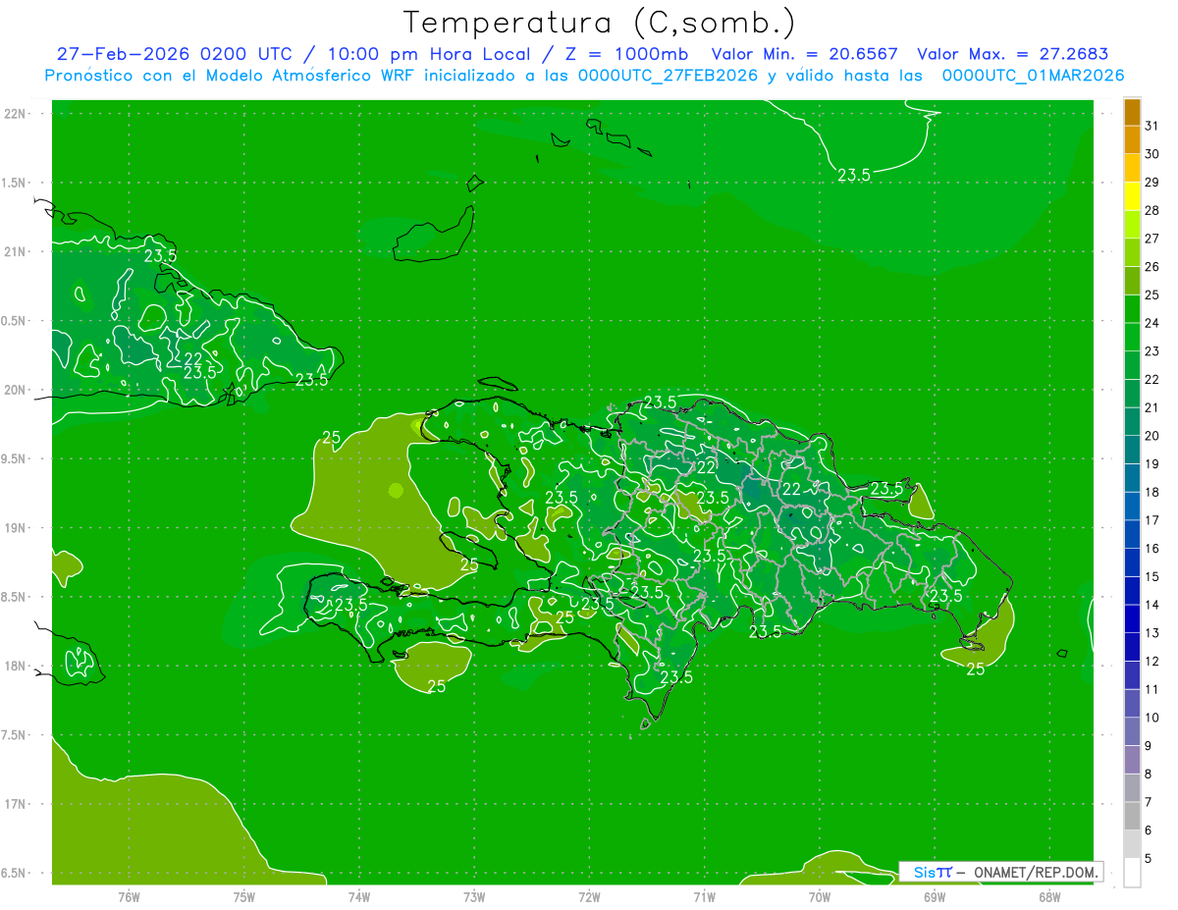Click the "73W" longitude axis label
The width and height of the screenshot is (1178, 910).
(474, 896)
